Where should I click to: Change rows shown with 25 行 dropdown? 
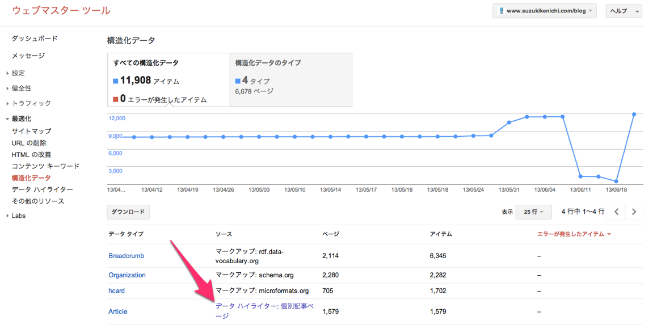(533, 212)
